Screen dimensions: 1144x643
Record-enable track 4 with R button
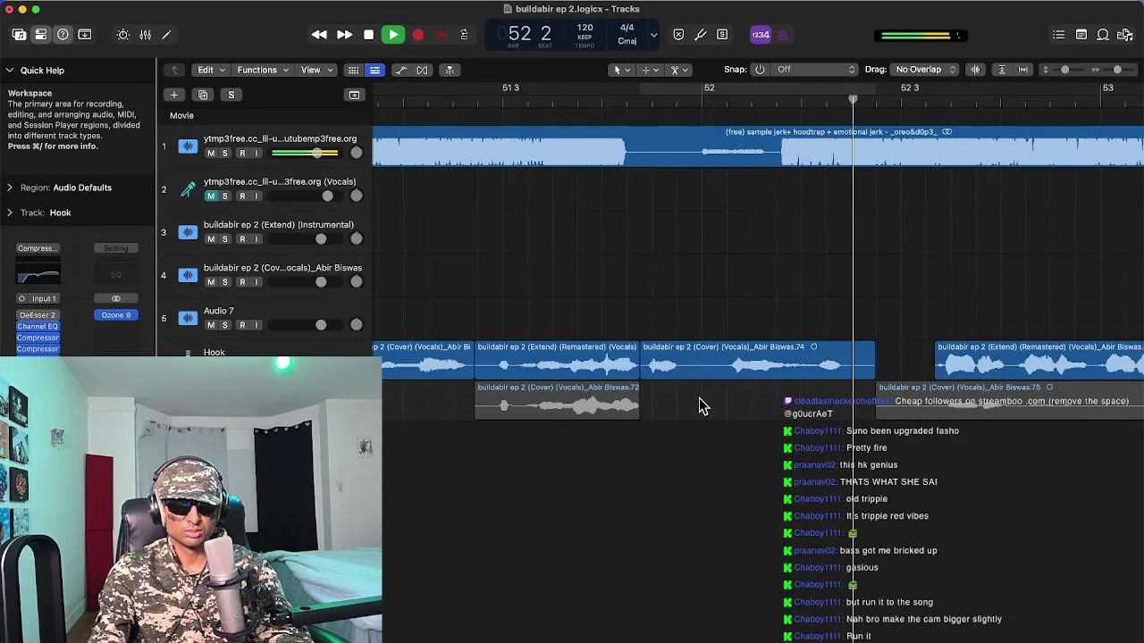click(x=242, y=282)
